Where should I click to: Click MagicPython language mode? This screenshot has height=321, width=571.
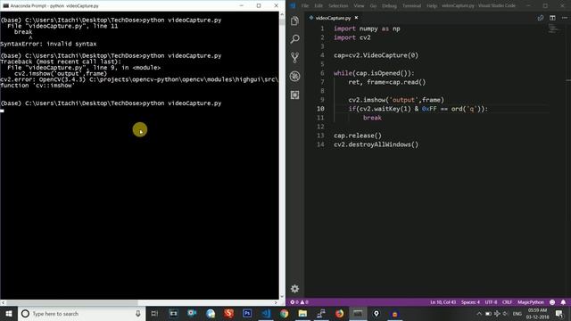[x=531, y=302]
